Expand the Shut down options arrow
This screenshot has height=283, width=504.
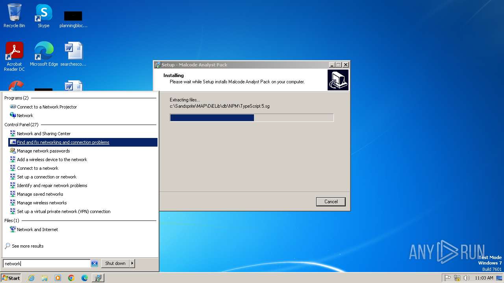pos(132,263)
